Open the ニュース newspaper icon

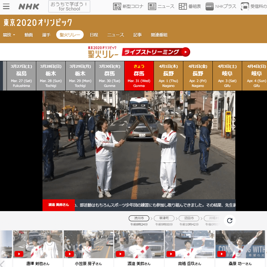[x=152, y=6]
